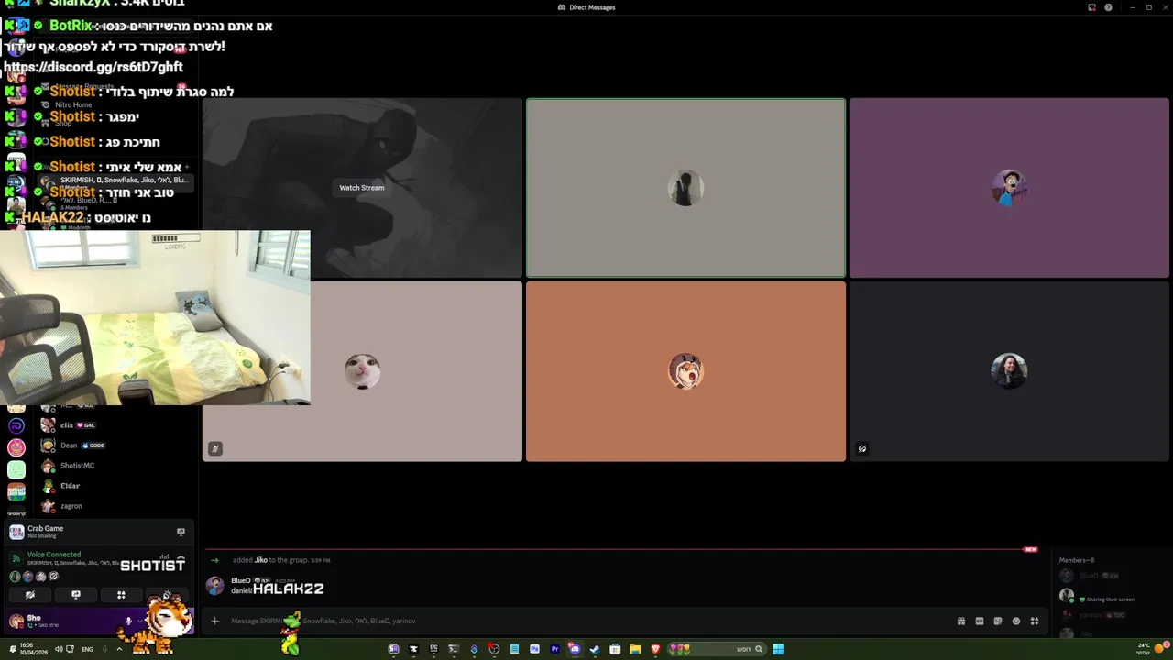Click the BlueD message author name in chat
1173x660 pixels.
coord(240,580)
